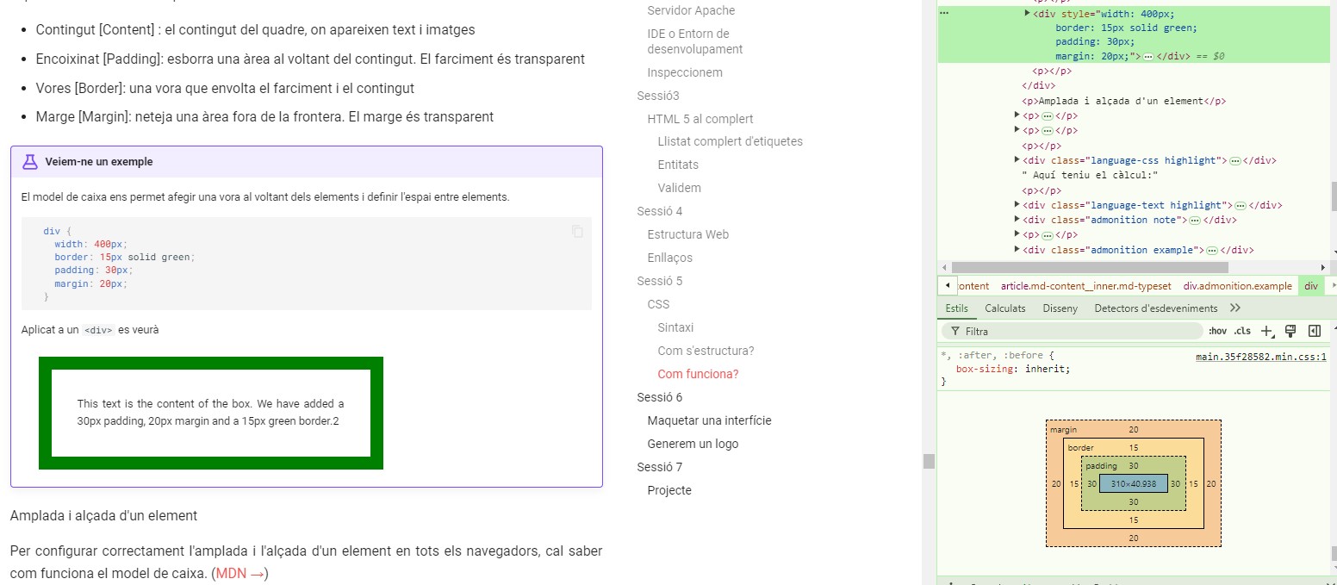Select 'Aquí teniu el càlcul:' text node
The width and height of the screenshot is (1337, 585).
pos(1090,175)
